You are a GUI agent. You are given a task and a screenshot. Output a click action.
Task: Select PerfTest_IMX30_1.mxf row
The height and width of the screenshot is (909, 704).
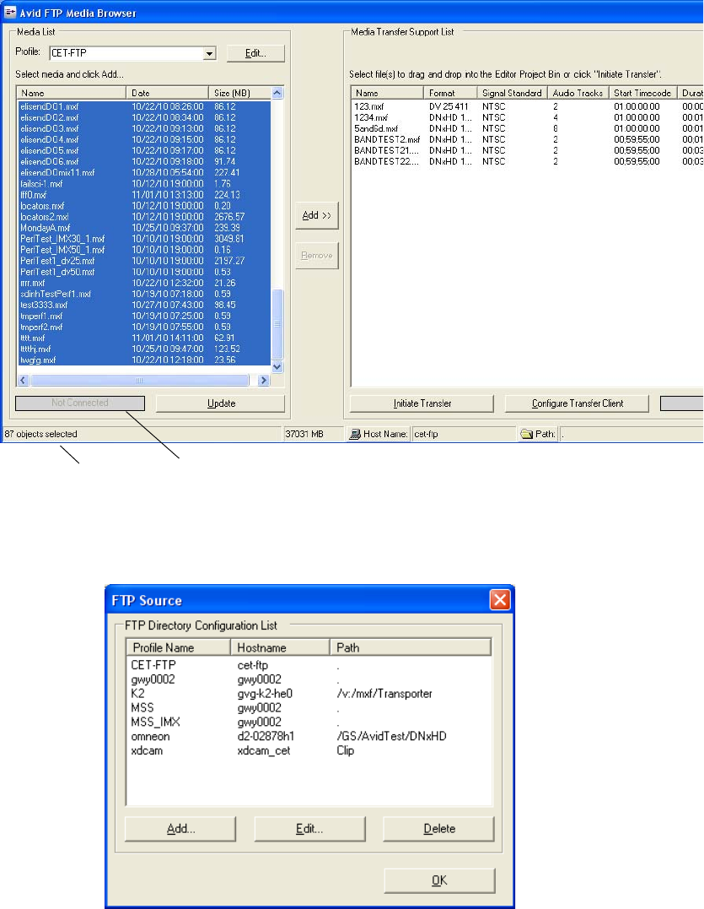tap(143, 239)
